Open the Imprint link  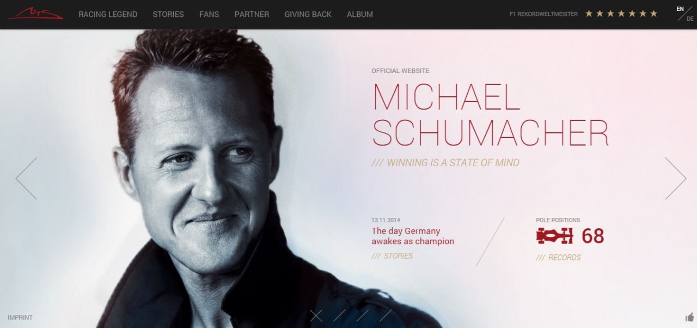[x=20, y=318]
